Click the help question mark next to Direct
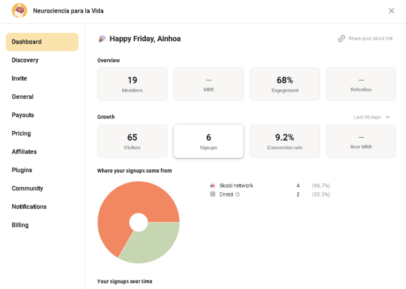 pos(237,194)
